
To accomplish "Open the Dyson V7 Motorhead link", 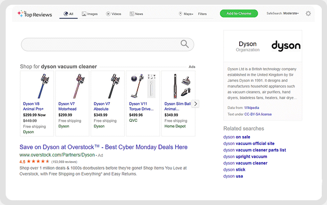I will 67,106.
